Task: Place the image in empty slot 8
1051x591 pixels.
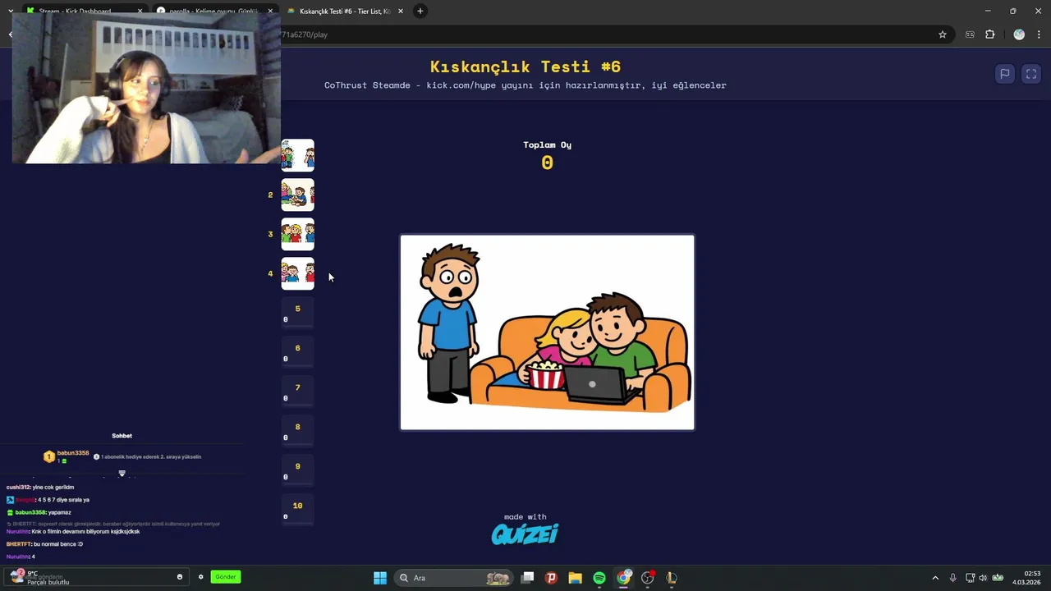Action: tap(297, 431)
